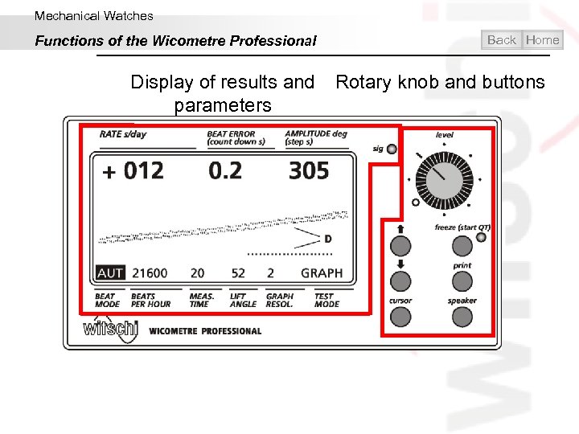Select the GRAPH test mode field
Screen dimensions: 579x434
[x=322, y=273]
